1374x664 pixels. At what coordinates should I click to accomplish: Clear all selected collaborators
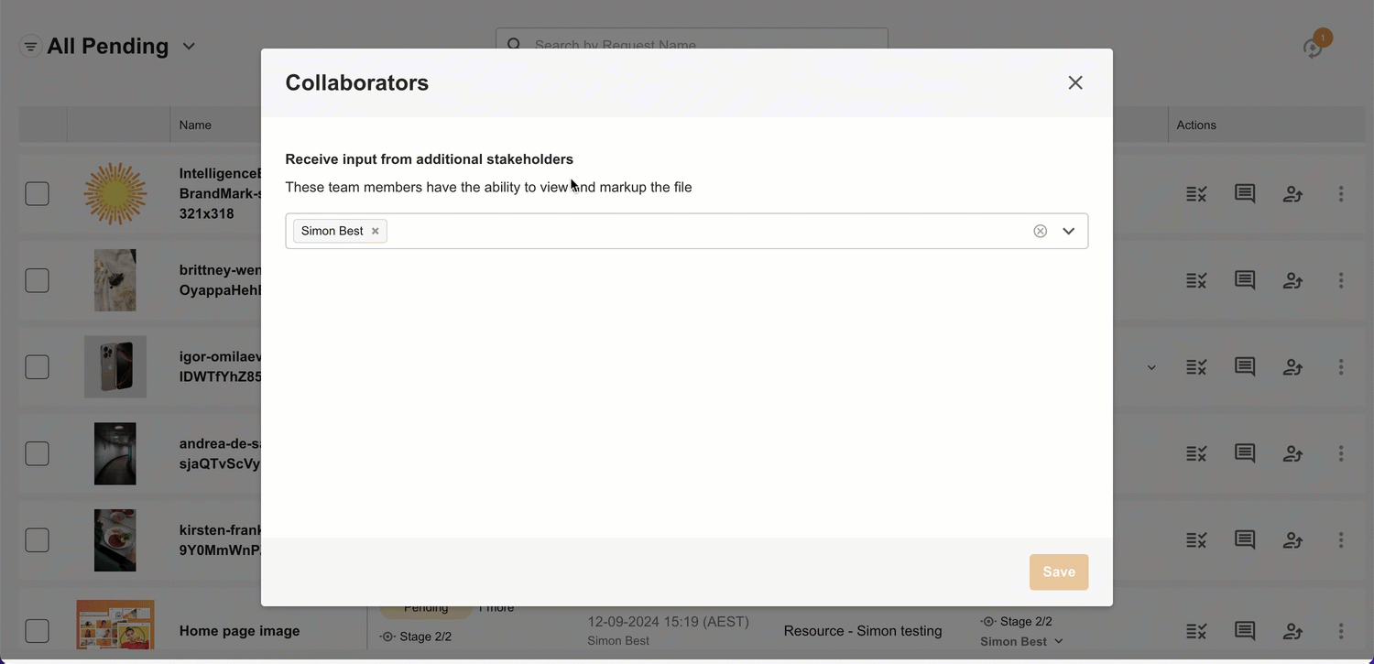(1040, 231)
